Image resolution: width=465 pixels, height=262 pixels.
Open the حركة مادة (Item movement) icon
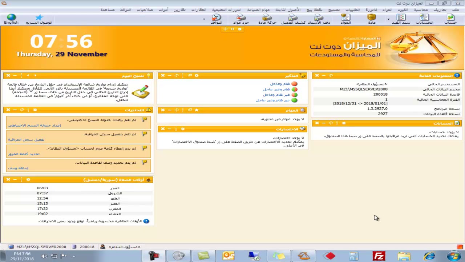(267, 19)
